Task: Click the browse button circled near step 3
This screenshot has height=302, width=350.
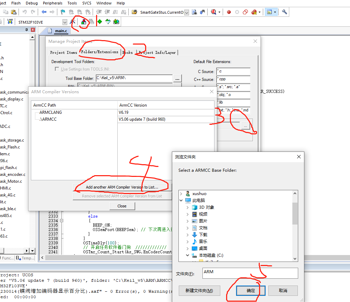Action: [x=245, y=126]
